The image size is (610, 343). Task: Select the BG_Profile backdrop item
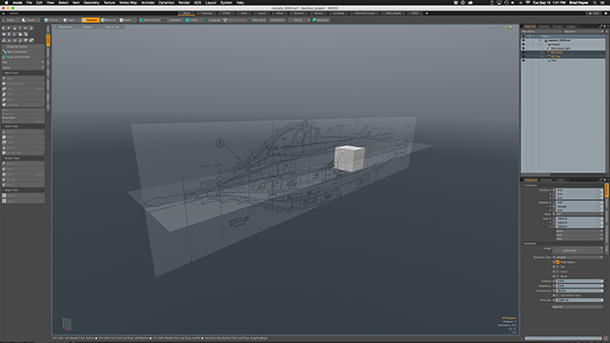557,52
